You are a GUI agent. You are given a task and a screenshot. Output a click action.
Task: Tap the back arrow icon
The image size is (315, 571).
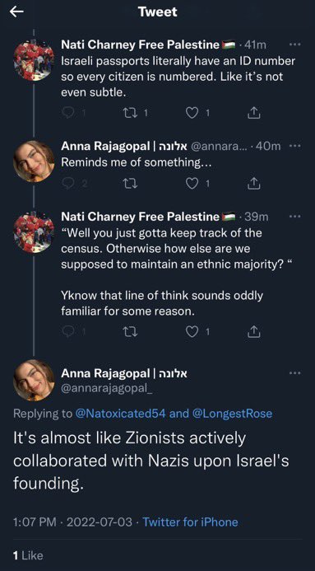[x=16, y=12]
